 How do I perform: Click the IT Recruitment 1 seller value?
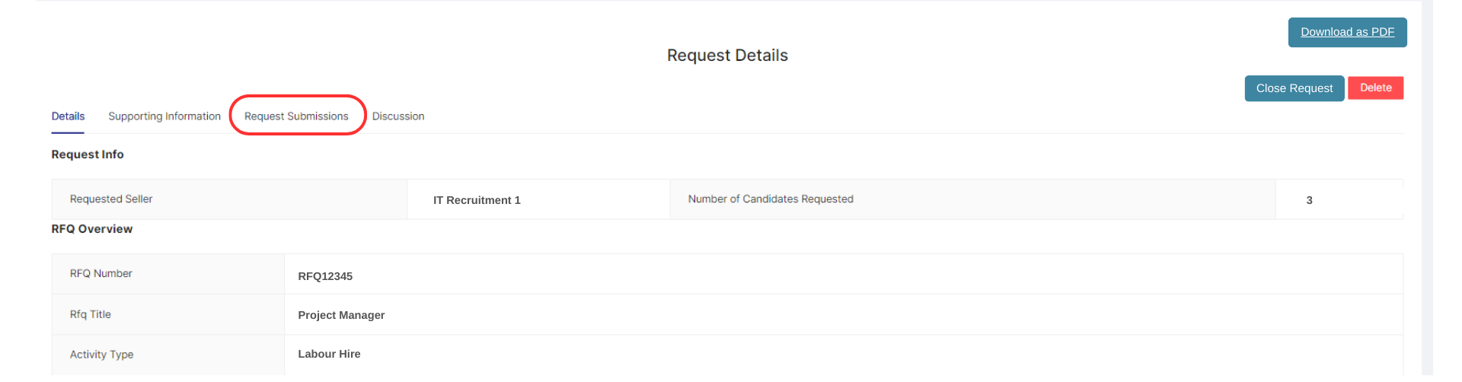click(477, 200)
